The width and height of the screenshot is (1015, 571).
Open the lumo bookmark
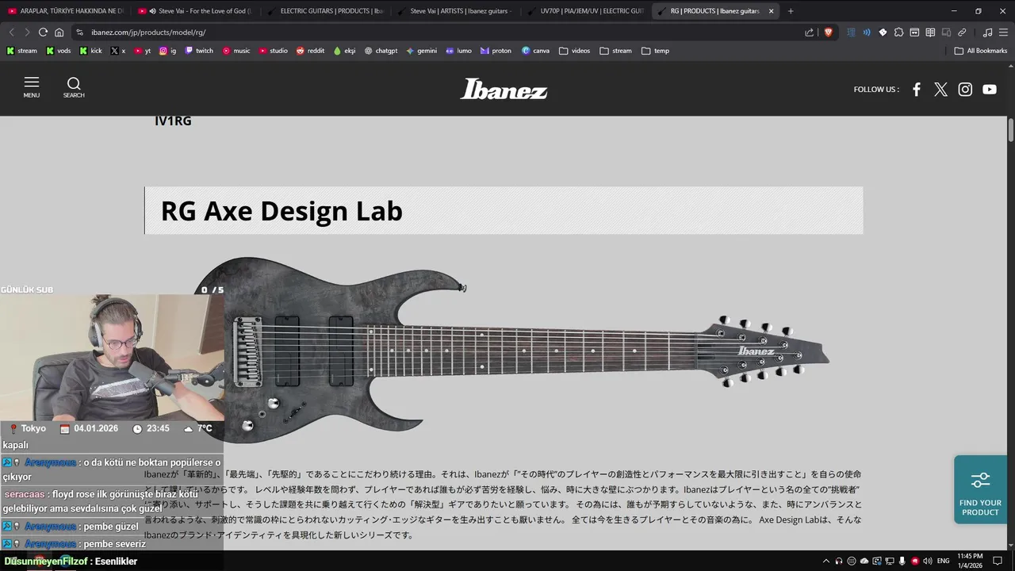click(x=459, y=51)
